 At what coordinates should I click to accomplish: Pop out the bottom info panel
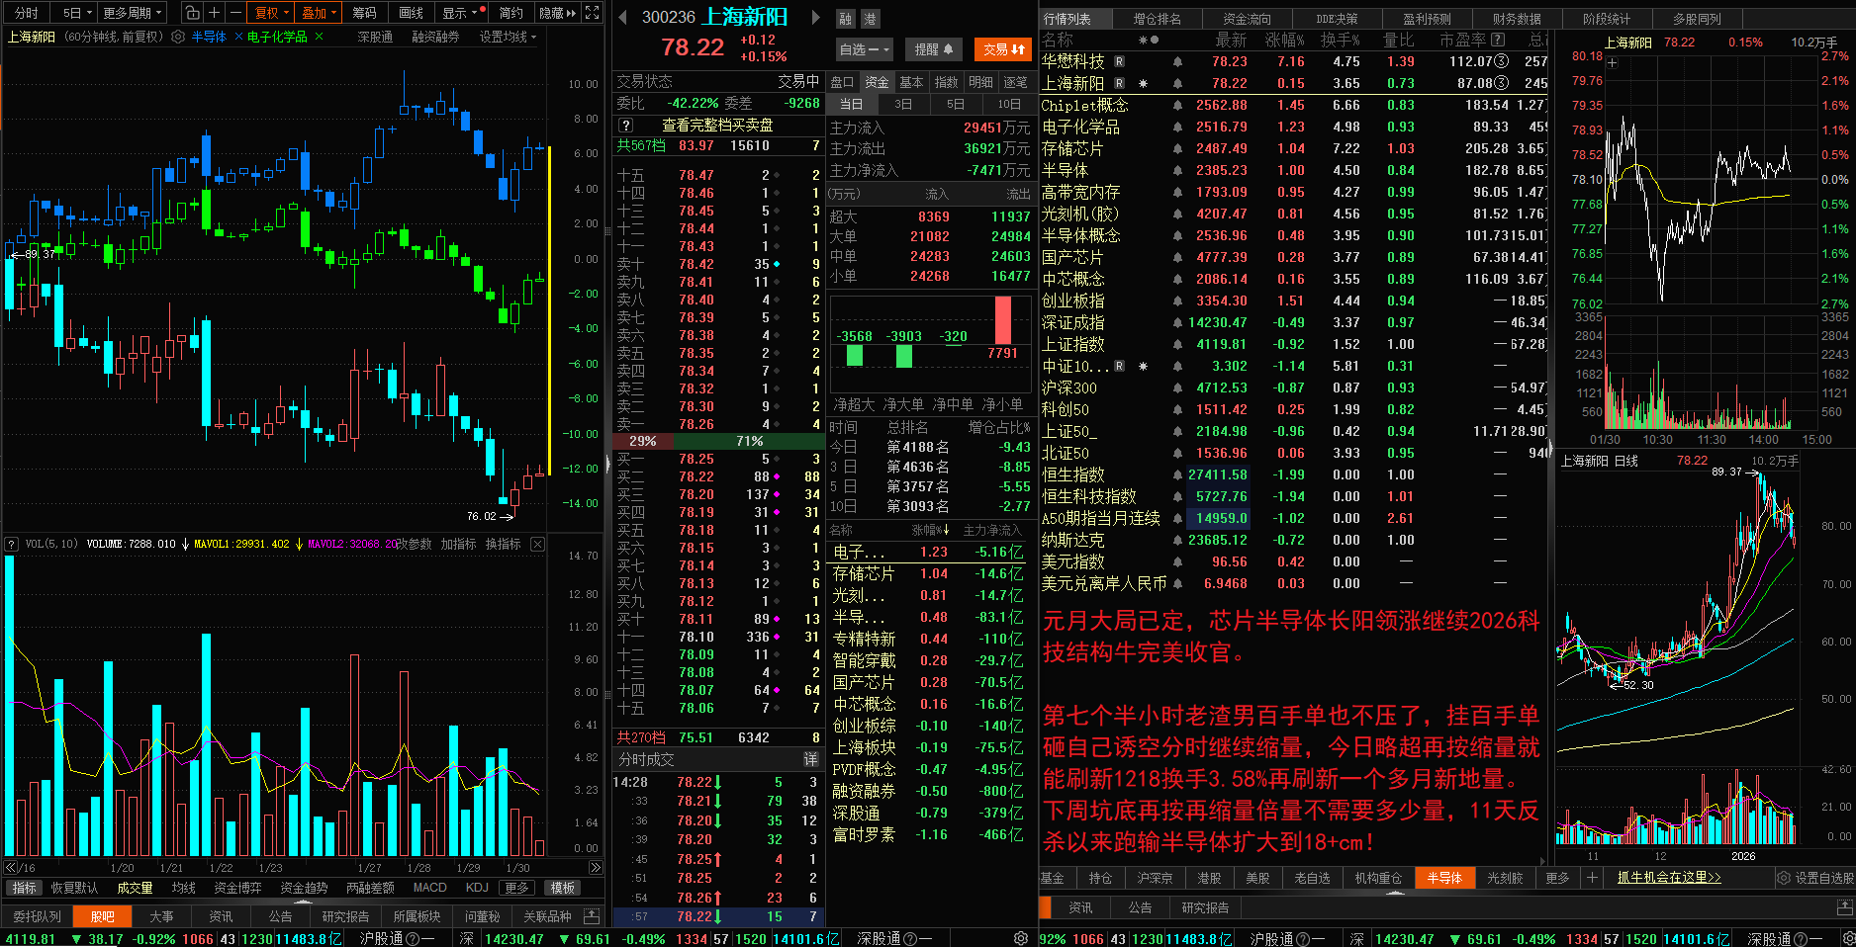pyautogui.click(x=592, y=916)
